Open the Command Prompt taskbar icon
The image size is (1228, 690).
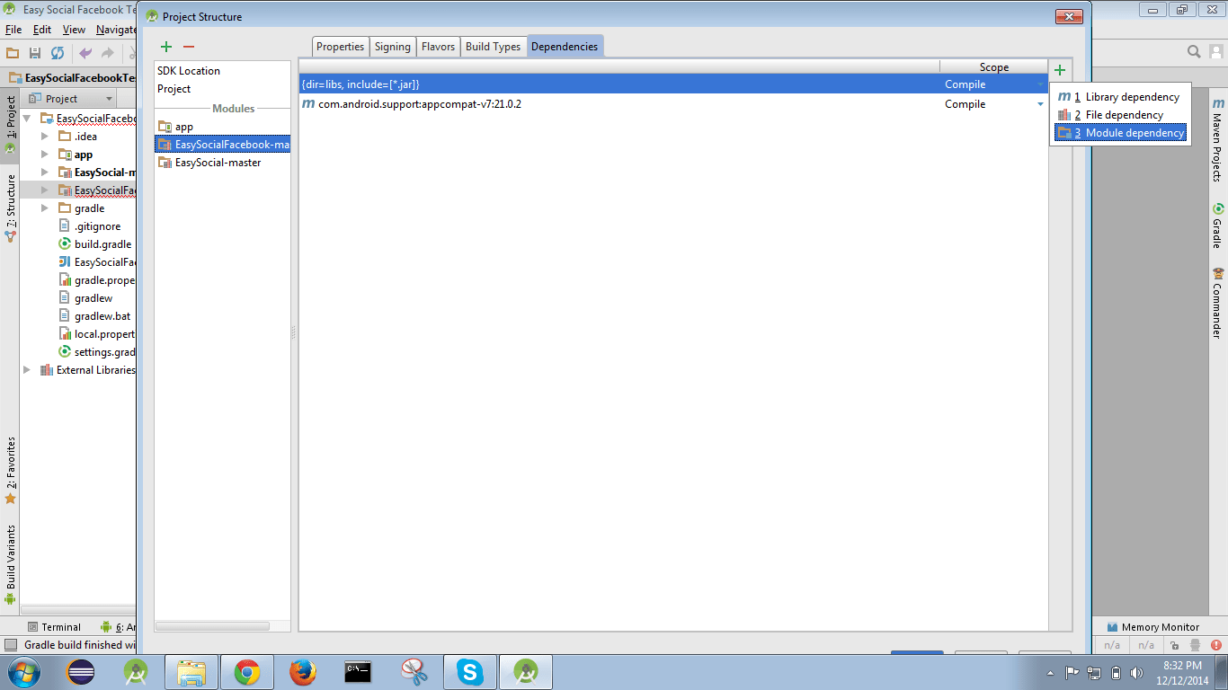[359, 672]
